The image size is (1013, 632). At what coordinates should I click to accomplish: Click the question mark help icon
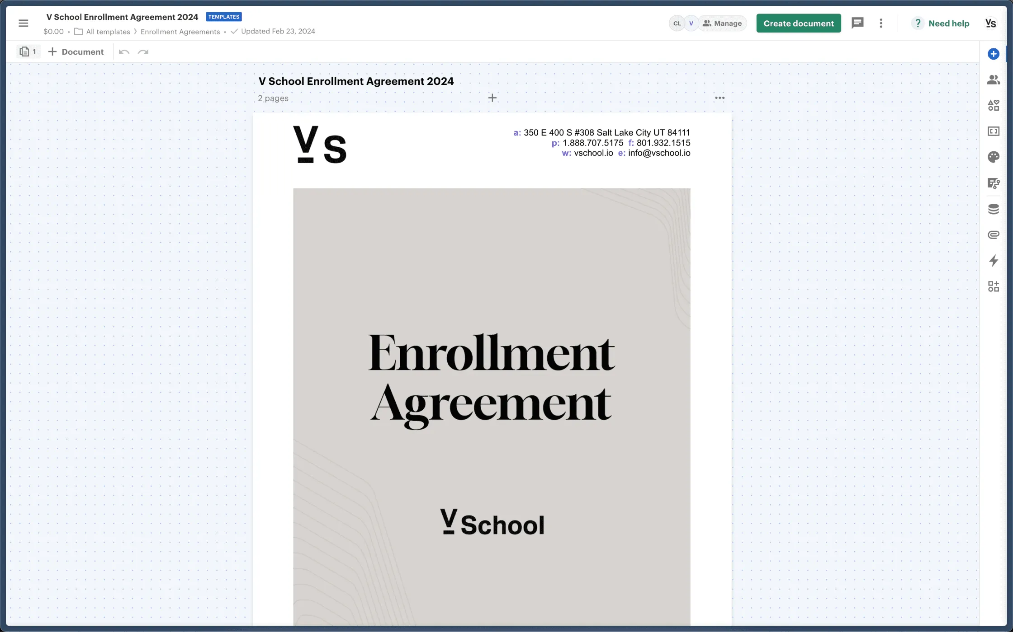[x=918, y=23]
